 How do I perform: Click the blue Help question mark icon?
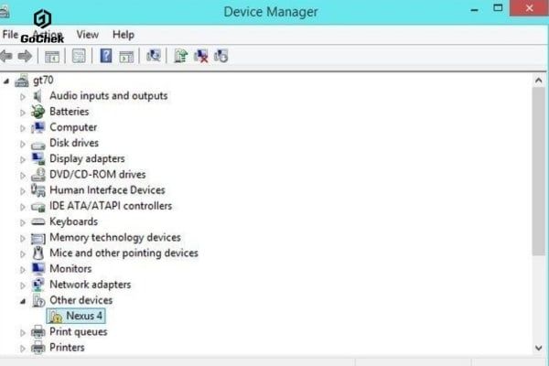click(106, 56)
